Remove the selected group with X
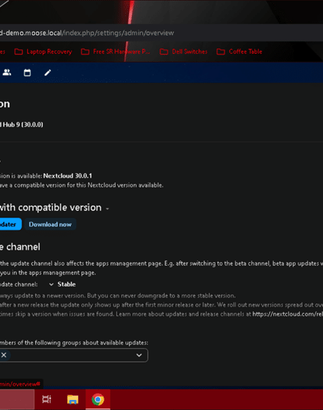 click(x=4, y=355)
